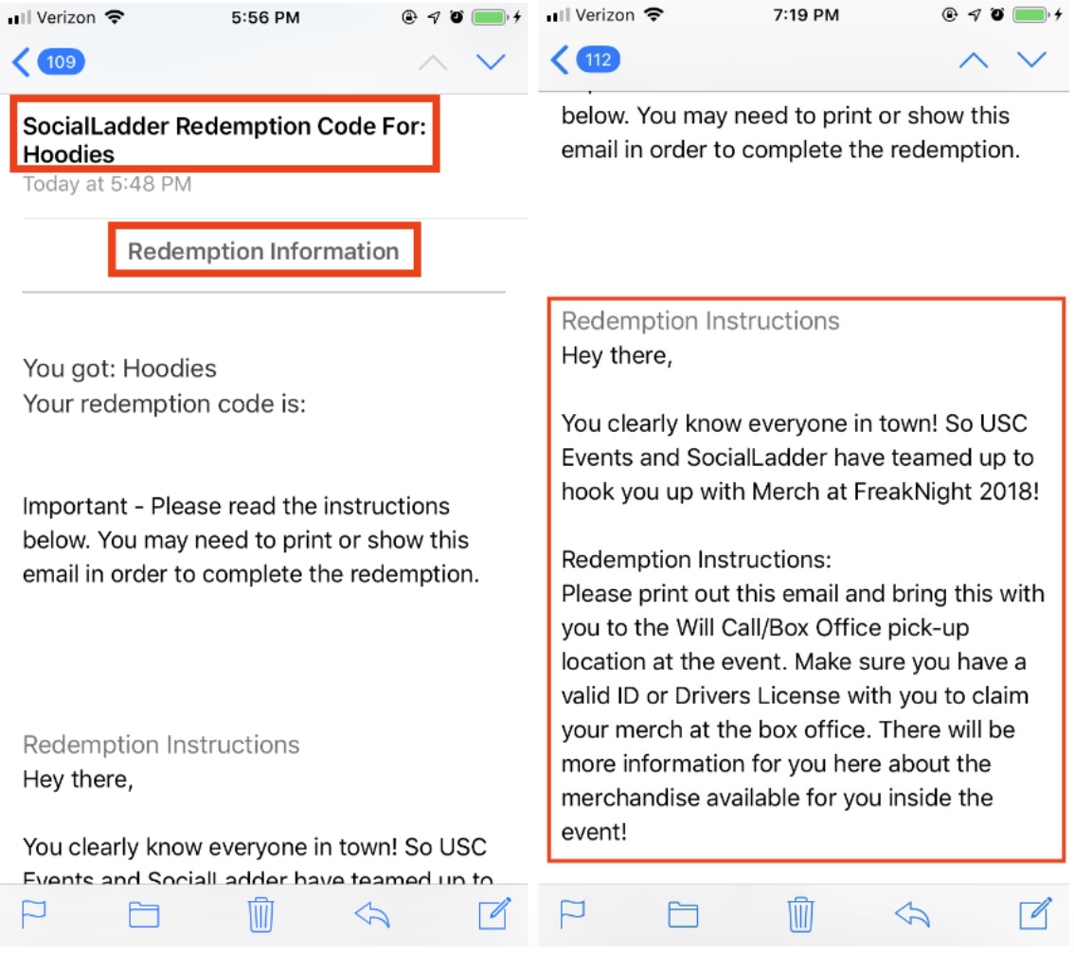1074x953 pixels.
Task: Tap alarm clock icon in left status bar
Action: (x=456, y=17)
